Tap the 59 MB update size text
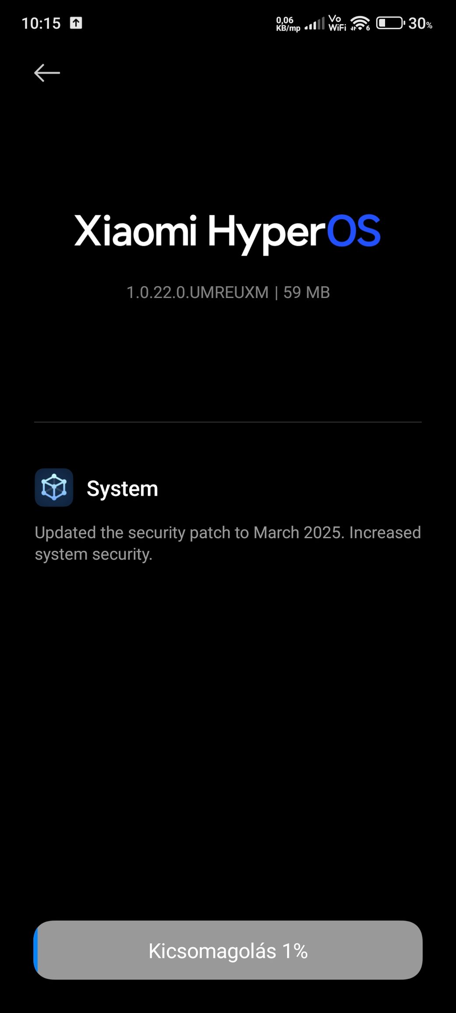 tap(306, 292)
